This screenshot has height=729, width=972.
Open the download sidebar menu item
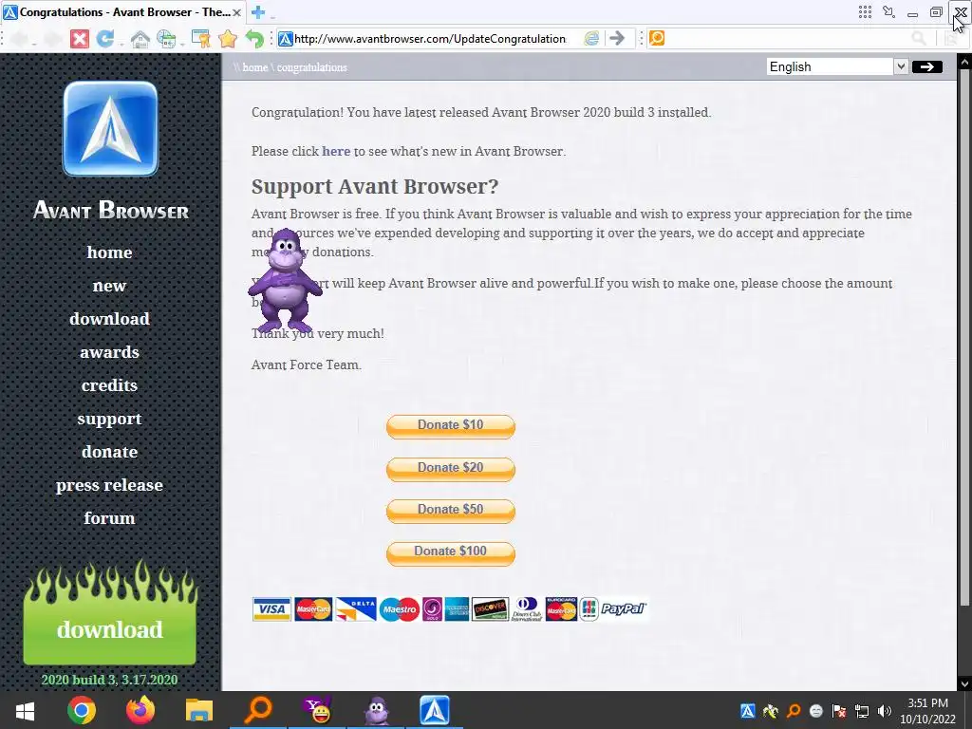coord(109,319)
